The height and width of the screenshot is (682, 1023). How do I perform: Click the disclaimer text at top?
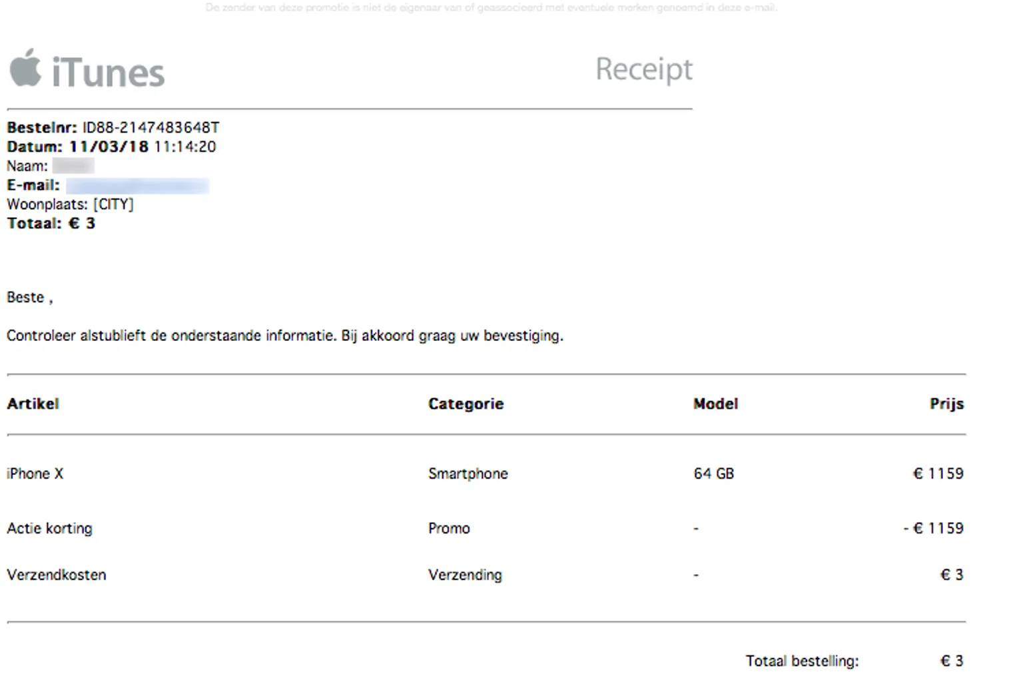pyautogui.click(x=491, y=8)
